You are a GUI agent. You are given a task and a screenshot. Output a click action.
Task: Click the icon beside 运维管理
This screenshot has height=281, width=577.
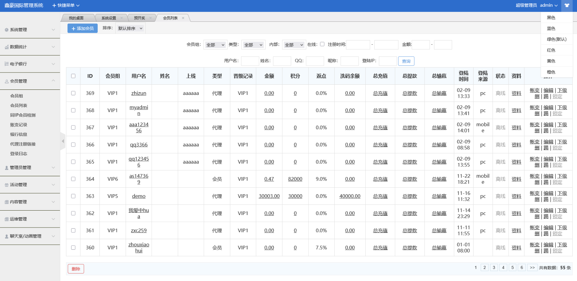click(6, 219)
